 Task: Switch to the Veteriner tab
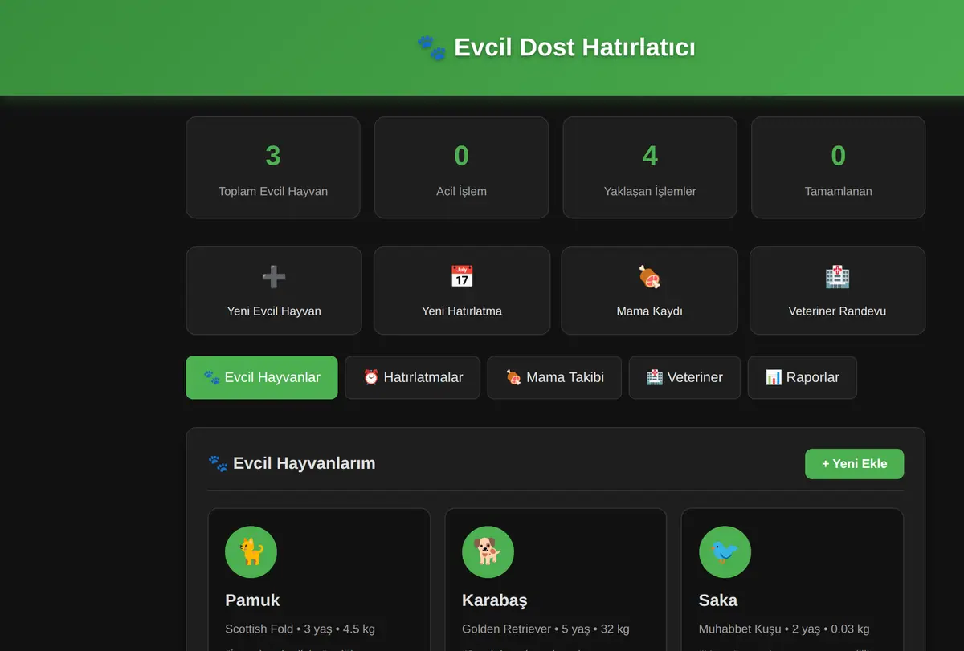tap(684, 377)
